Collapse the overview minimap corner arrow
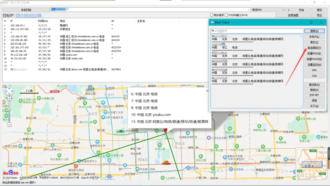The height and width of the screenshot is (186, 330). (326, 178)
